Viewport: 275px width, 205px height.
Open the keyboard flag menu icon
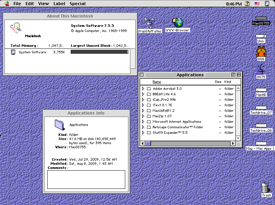click(257, 3)
